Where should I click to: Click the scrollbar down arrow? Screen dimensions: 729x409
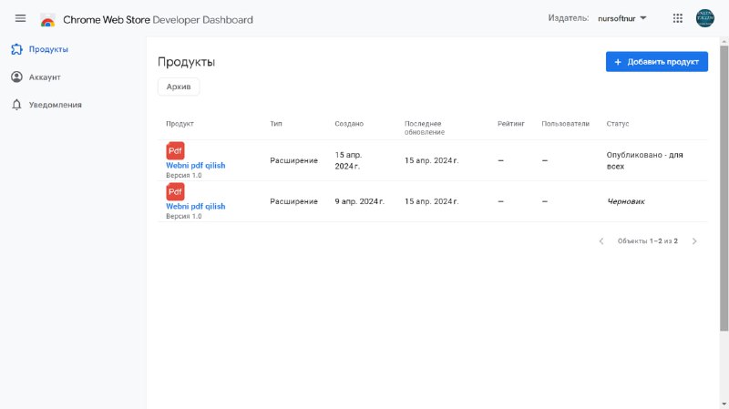(724, 404)
